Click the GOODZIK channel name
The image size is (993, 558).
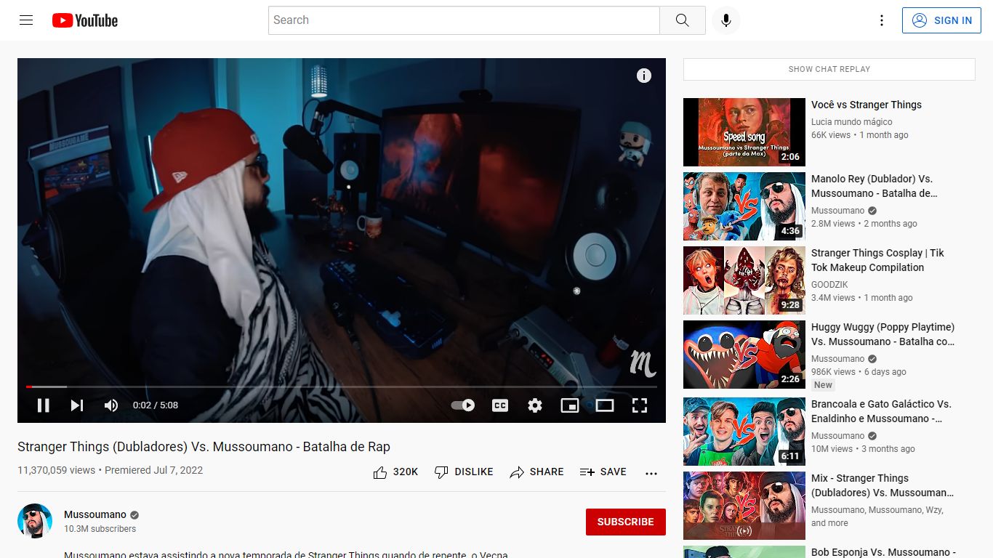pyautogui.click(x=829, y=285)
